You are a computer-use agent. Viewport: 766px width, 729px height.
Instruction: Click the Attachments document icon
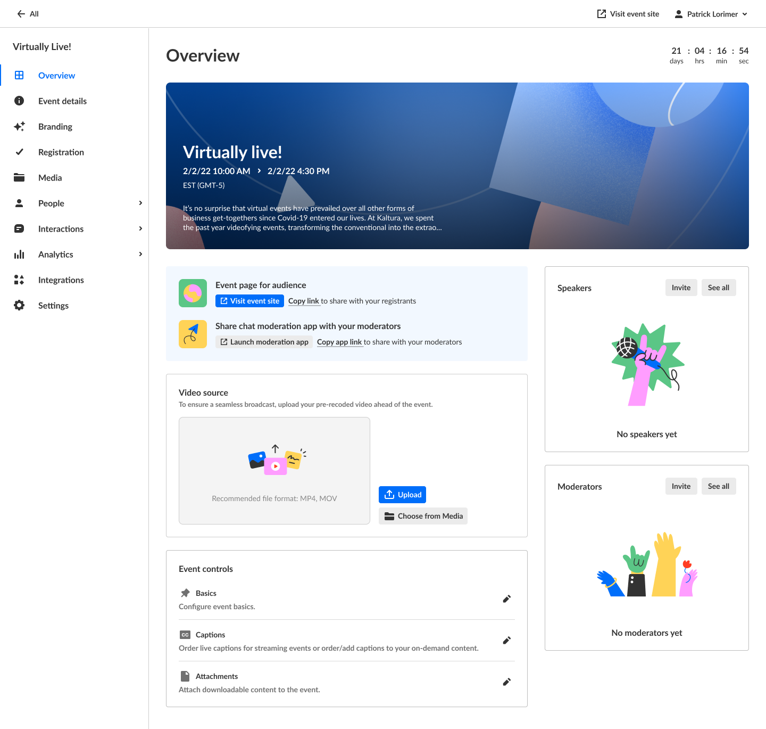(x=185, y=676)
